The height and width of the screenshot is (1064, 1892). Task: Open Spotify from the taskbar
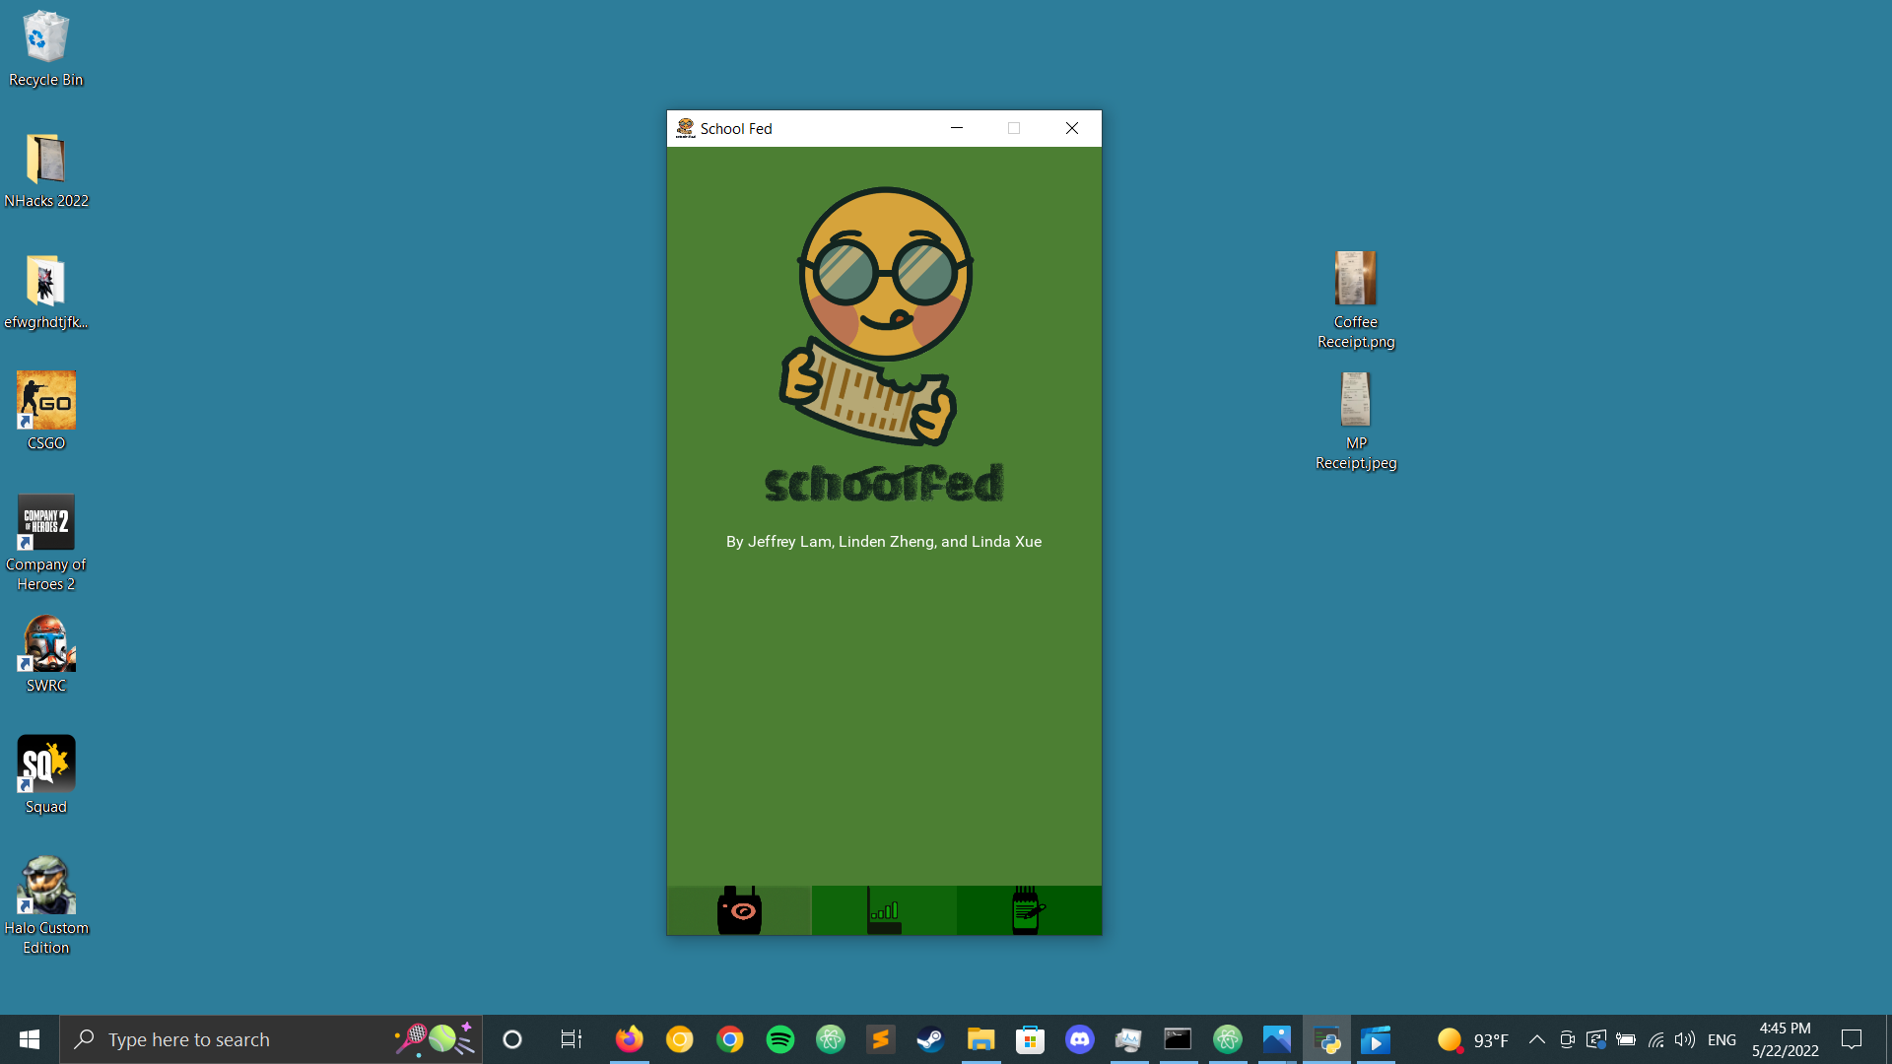[x=779, y=1039]
